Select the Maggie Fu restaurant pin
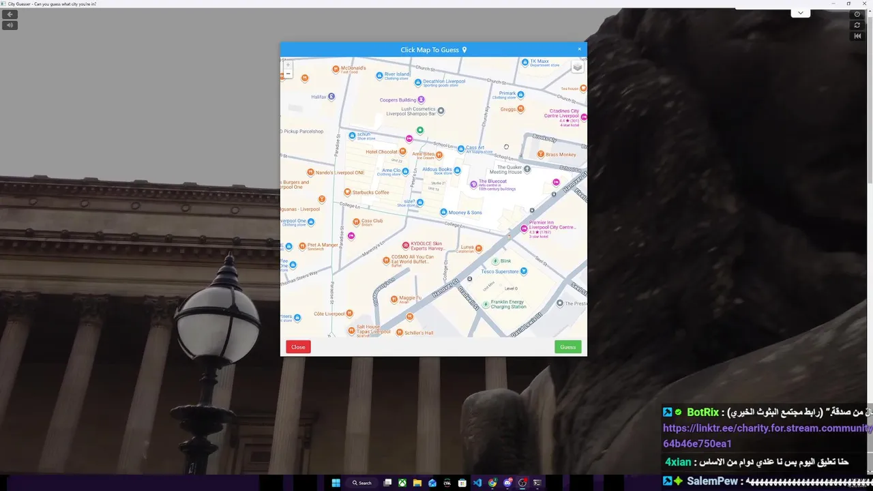The height and width of the screenshot is (491, 873). tap(394, 299)
